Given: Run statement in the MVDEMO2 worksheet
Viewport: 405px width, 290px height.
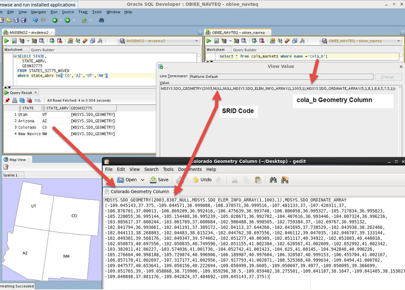Looking at the screenshot, I should click(7, 41).
